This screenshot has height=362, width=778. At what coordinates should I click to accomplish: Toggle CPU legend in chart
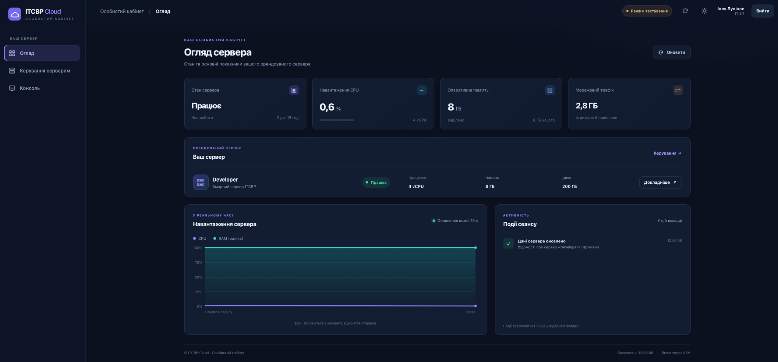(x=199, y=239)
